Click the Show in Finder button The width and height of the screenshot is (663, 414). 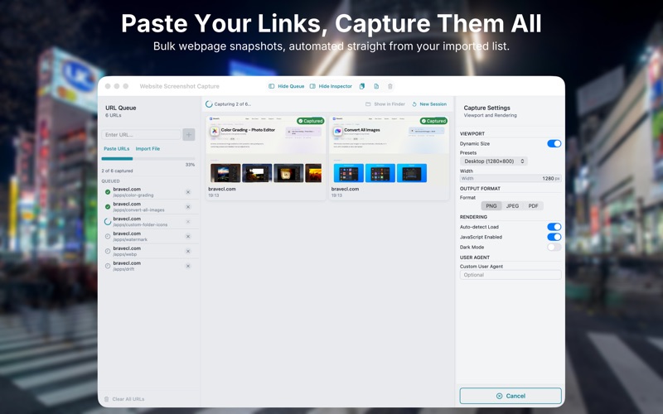[385, 104]
